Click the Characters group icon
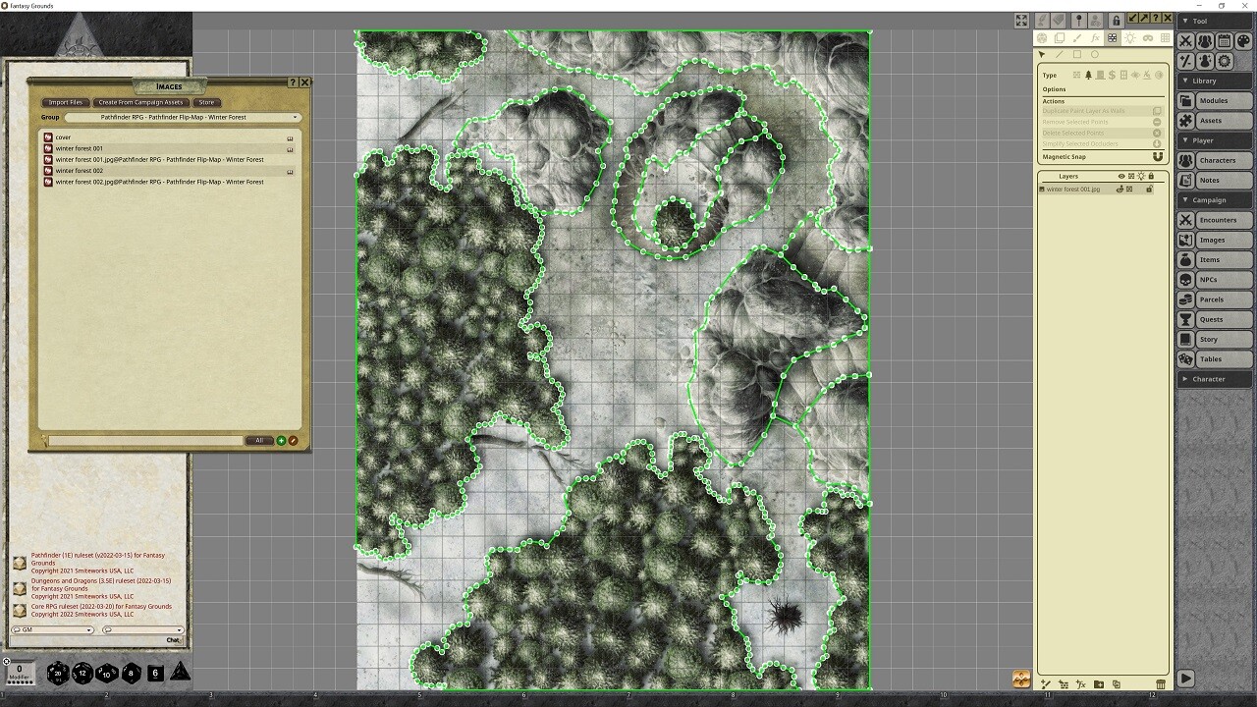 pyautogui.click(x=1186, y=160)
